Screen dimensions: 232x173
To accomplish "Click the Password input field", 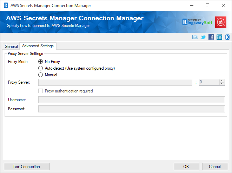I will (132, 109).
